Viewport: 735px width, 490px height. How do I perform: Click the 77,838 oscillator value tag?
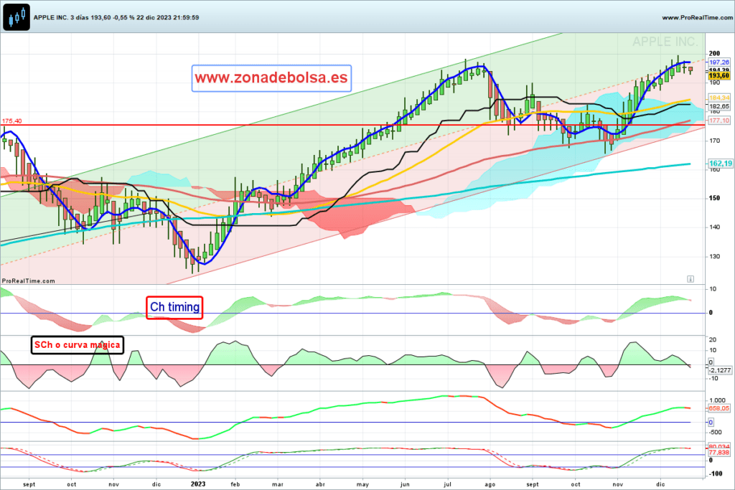pos(718,453)
